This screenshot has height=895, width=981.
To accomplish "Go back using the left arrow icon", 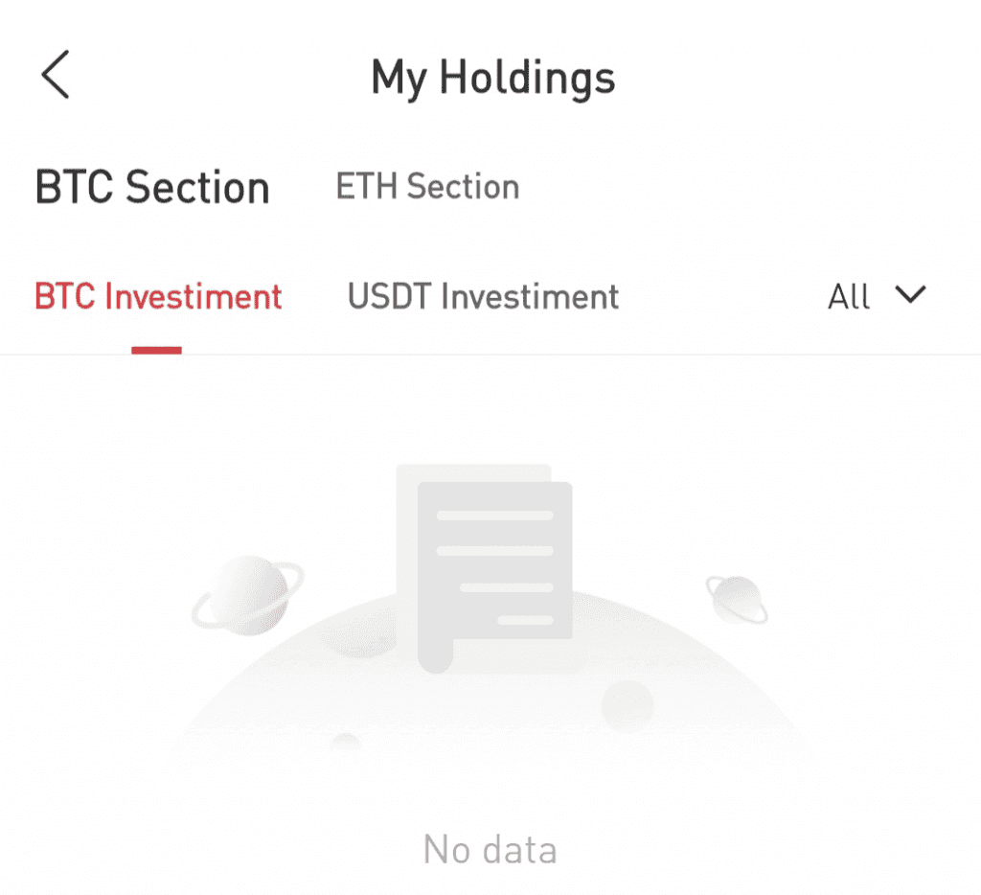I will pos(55,75).
